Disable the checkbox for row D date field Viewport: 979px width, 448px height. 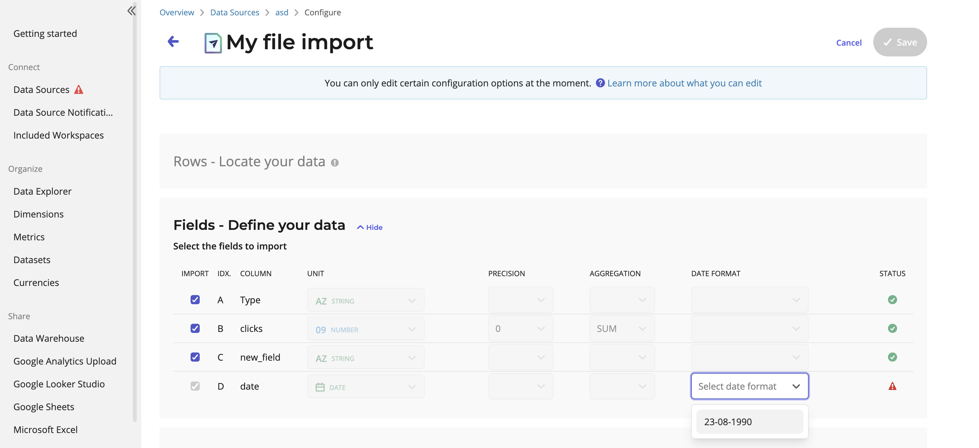(x=195, y=386)
